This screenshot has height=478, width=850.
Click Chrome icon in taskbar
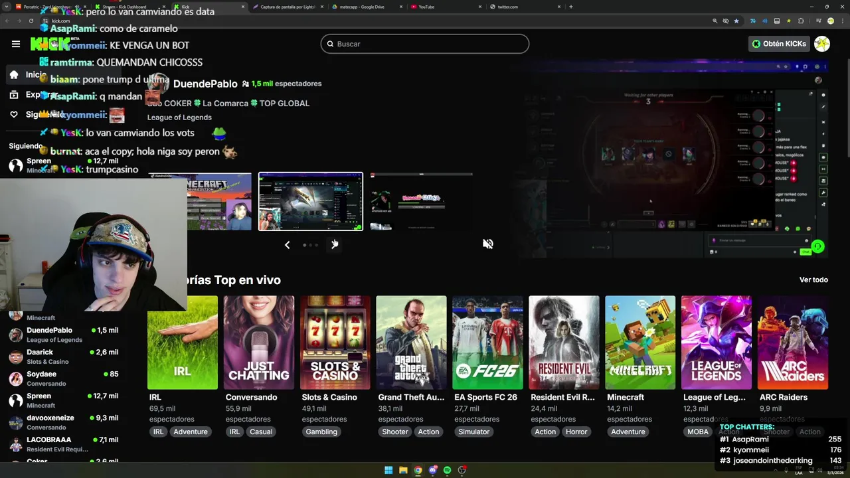pos(418,470)
